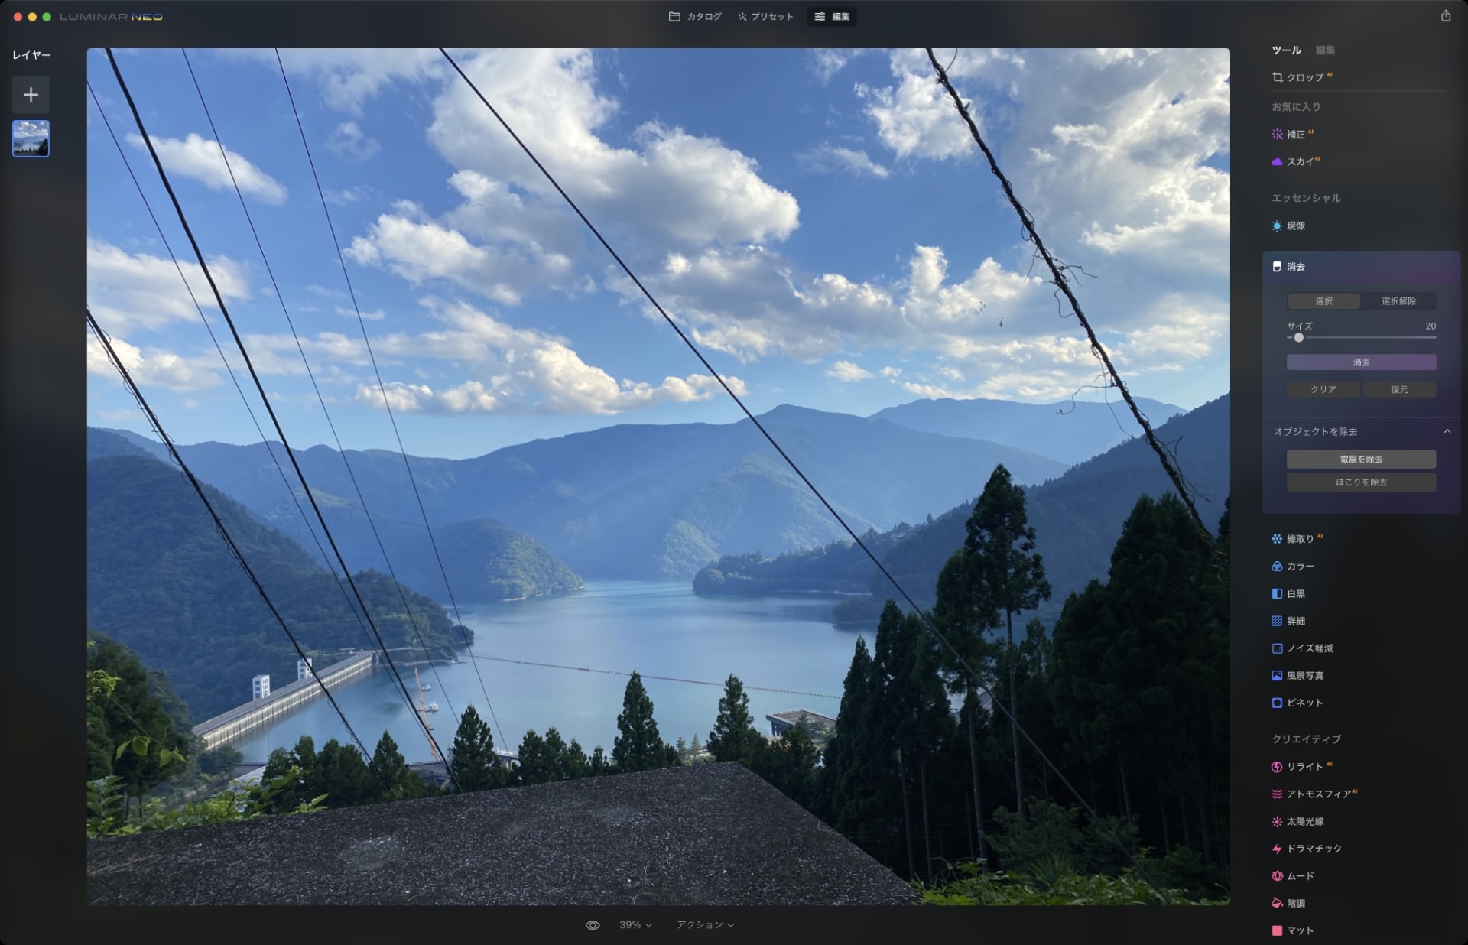The image size is (1468, 945).
Task: Switch the erase brush to Select (選択) mode
Action: 1323,301
